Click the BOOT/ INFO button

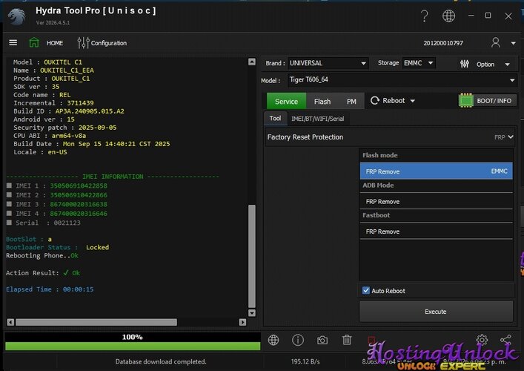click(486, 101)
